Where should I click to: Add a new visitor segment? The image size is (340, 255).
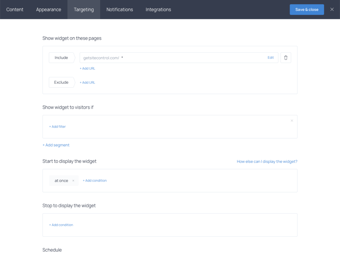56,145
